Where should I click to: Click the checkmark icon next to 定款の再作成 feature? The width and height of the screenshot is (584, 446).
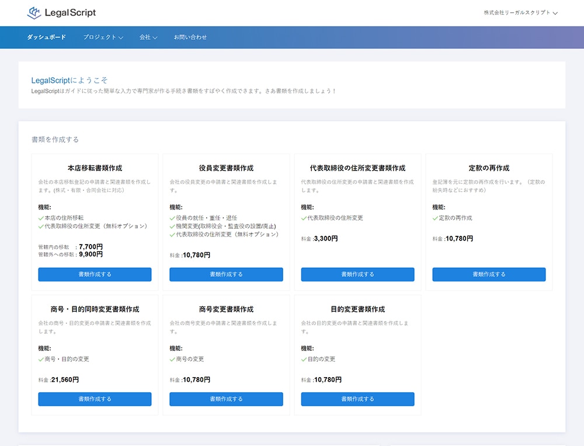pos(436,218)
